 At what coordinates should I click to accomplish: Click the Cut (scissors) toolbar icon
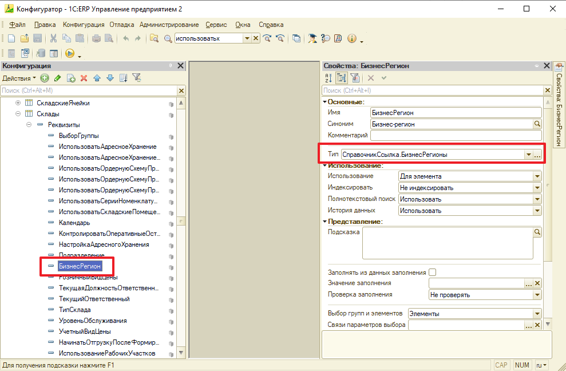[53, 38]
